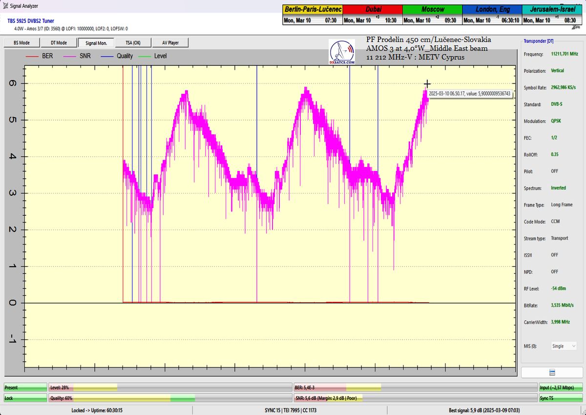
Task: Click the crosshair marker on the graph
Action: pyautogui.click(x=427, y=84)
